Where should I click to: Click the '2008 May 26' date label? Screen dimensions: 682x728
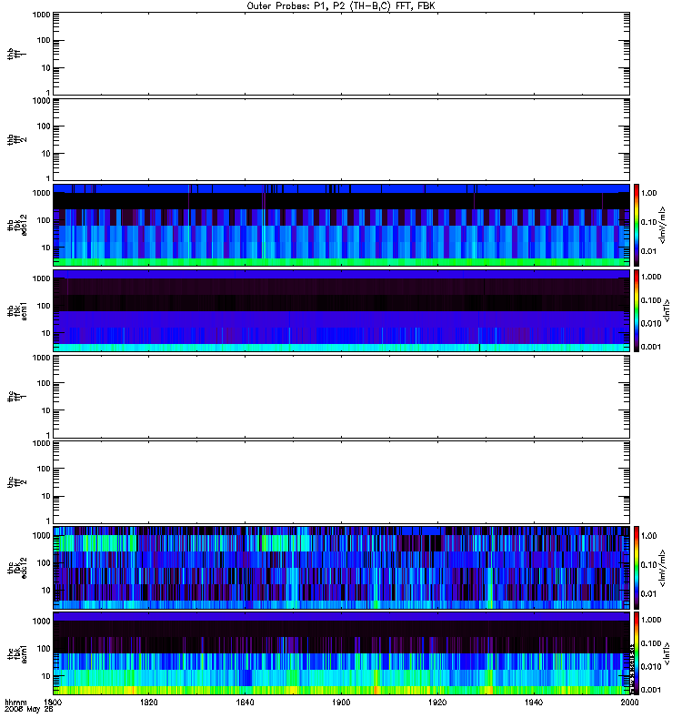point(29,710)
